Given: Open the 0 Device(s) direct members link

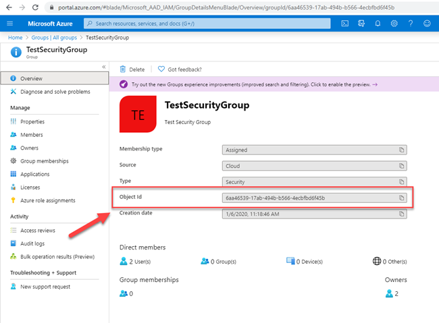Looking at the screenshot, I should click(x=305, y=261).
